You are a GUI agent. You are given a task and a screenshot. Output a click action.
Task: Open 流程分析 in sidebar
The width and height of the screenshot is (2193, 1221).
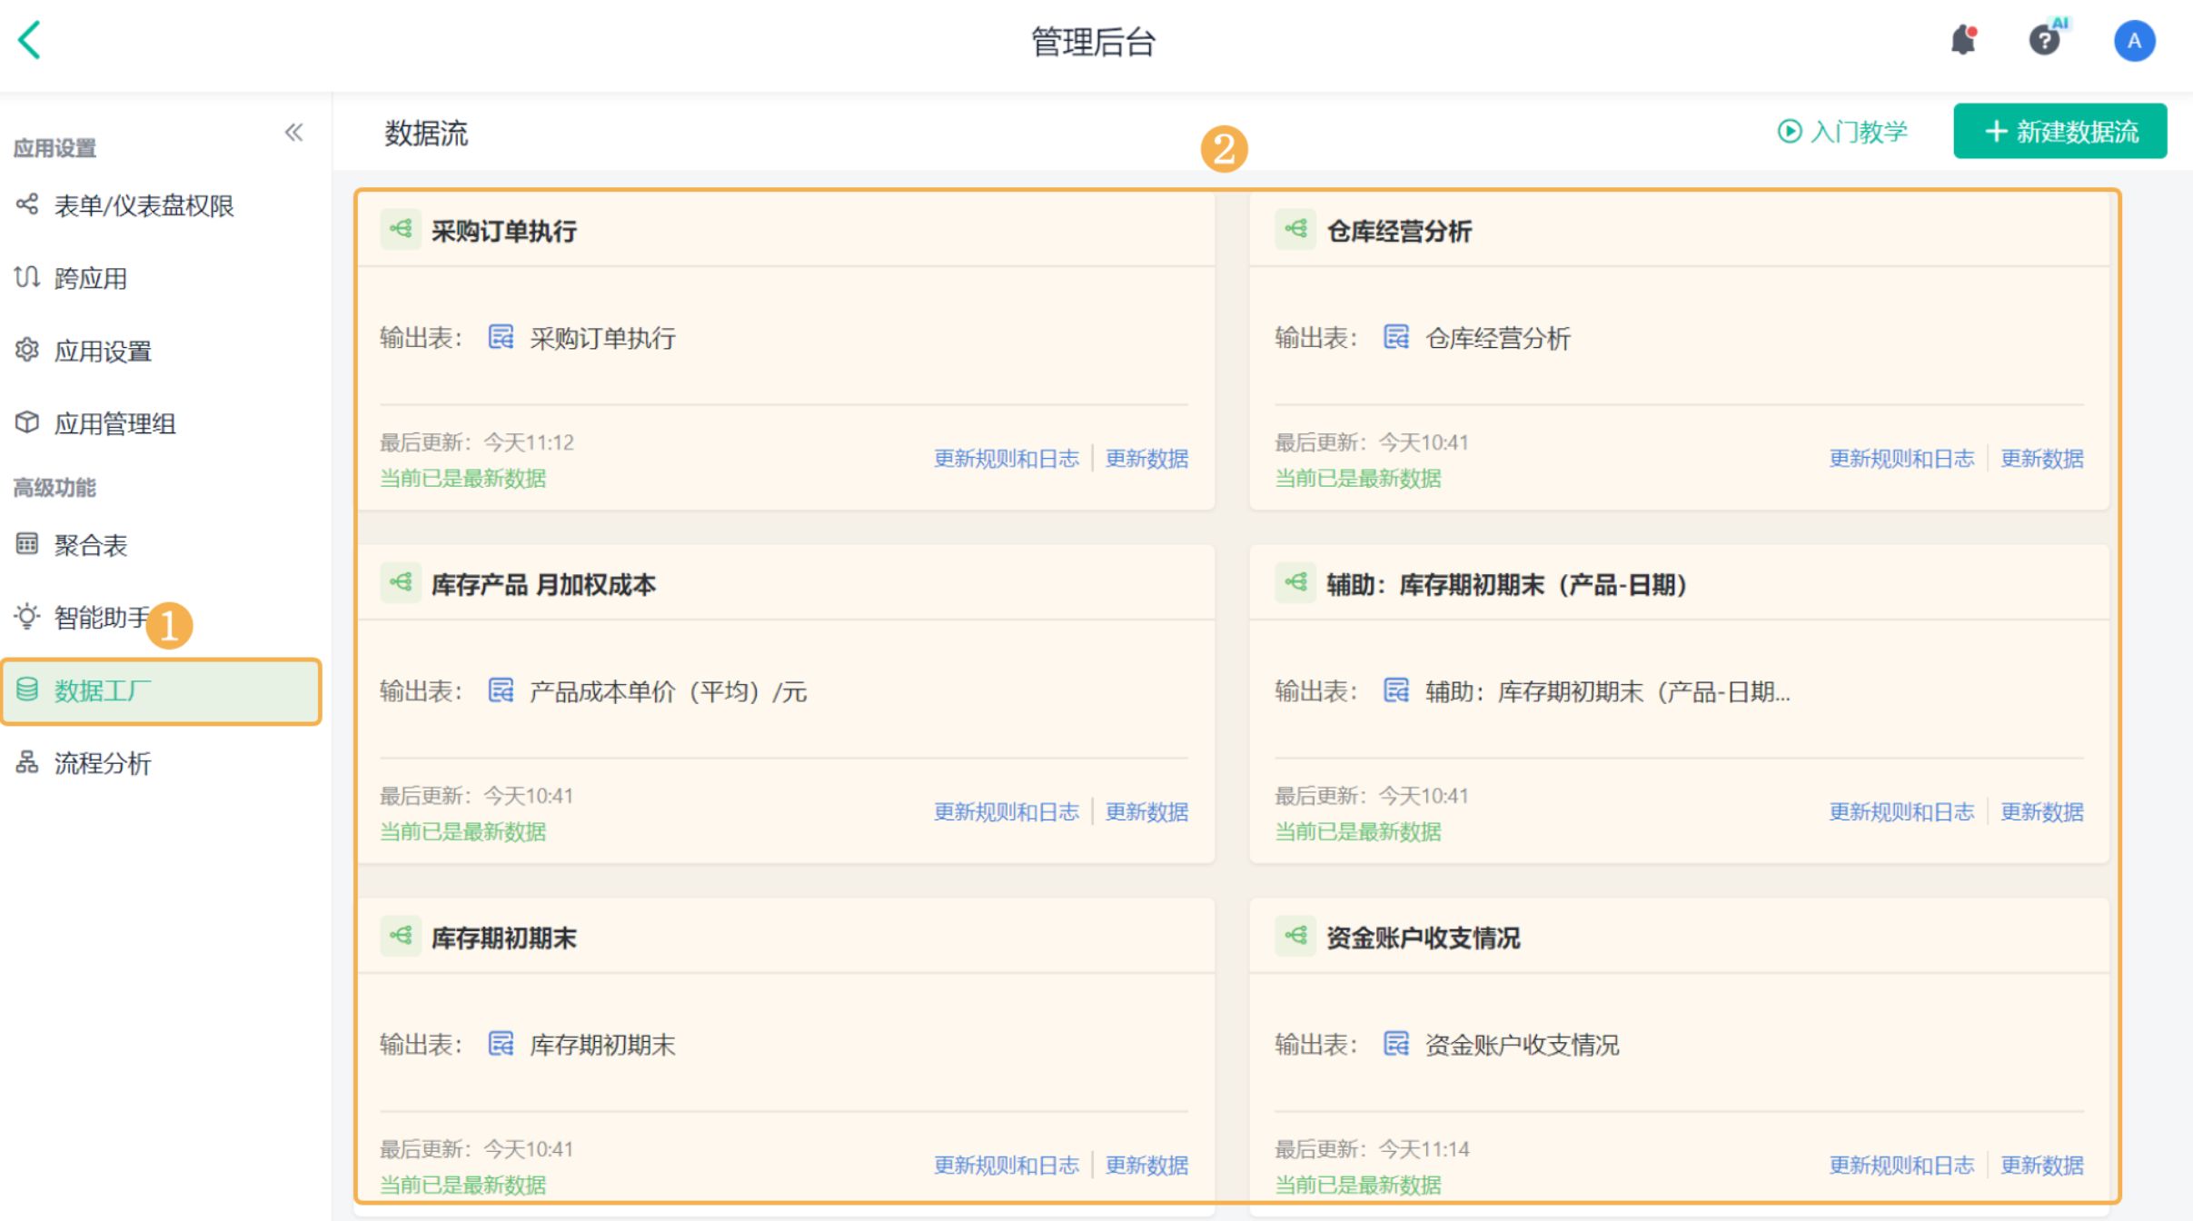(x=102, y=763)
